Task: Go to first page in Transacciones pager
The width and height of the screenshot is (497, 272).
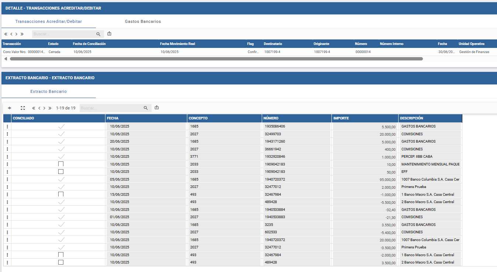Action: click(x=6, y=34)
